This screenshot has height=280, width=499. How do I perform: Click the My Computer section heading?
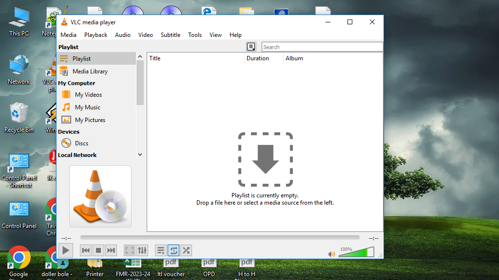[x=77, y=83]
